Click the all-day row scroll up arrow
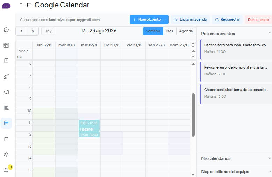 [193, 51]
